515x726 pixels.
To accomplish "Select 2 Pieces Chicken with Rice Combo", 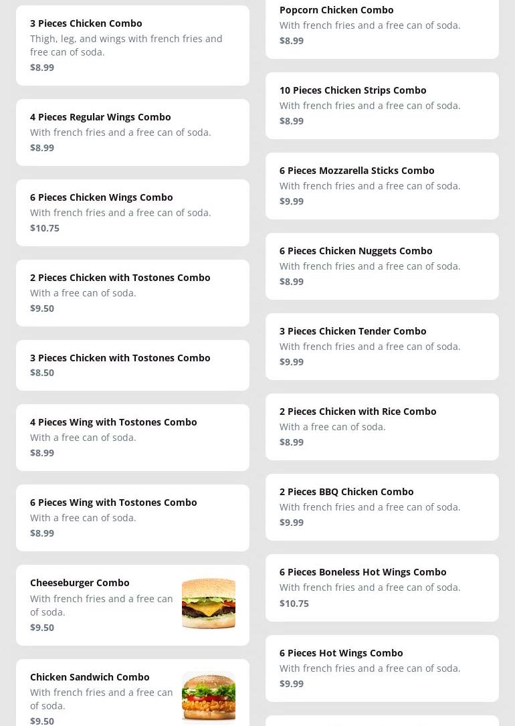I will [x=358, y=412].
